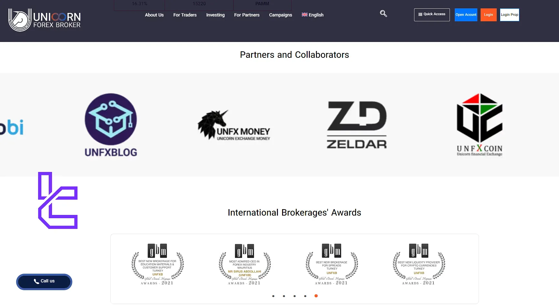The image size is (559, 305).
Task: Click the UNFX Money unicorn logo
Action: (234, 125)
